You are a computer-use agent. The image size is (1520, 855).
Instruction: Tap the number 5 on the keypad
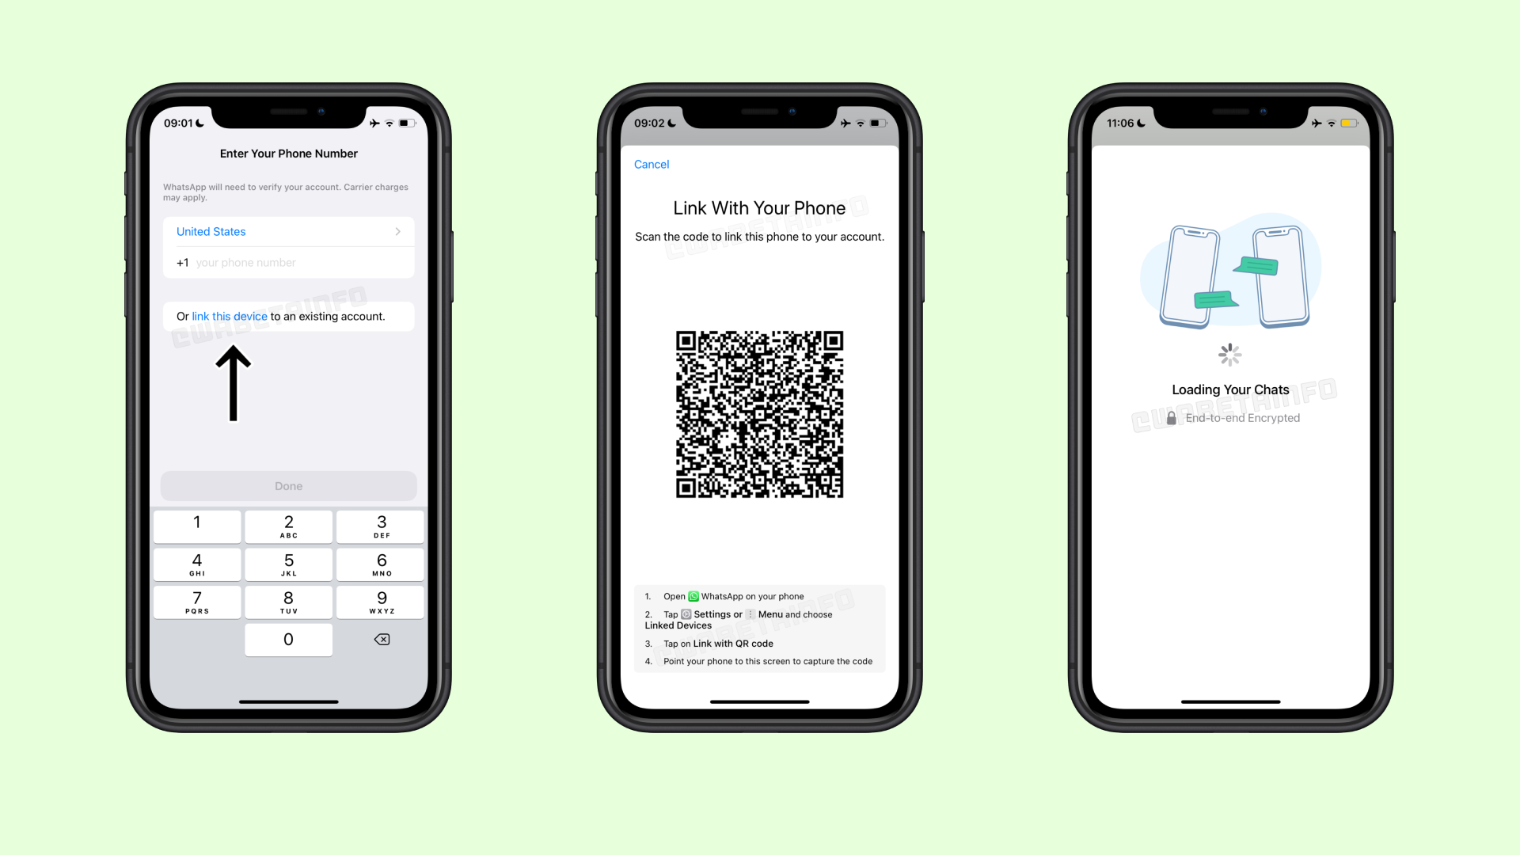(287, 564)
